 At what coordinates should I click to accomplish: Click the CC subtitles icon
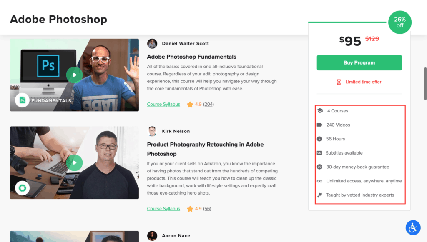pyautogui.click(x=320, y=153)
